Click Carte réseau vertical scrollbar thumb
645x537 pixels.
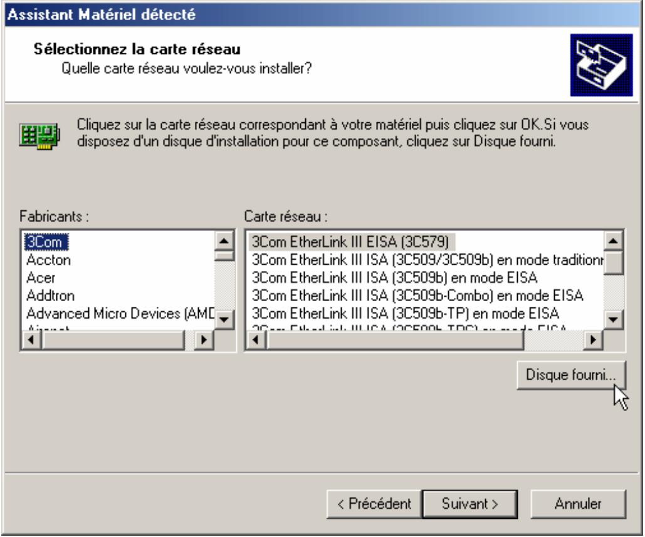613,262
